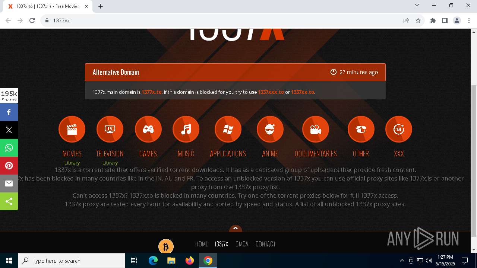477x268 pixels.
Task: Follow the 1337xx.to alternative link
Action: pos(303,92)
